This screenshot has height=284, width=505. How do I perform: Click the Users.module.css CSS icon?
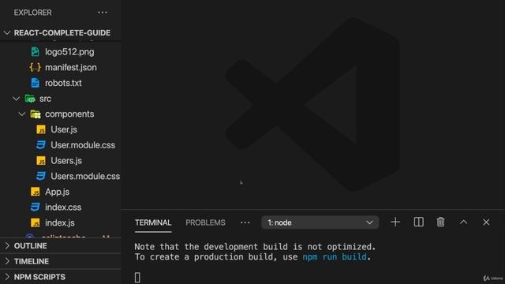coord(41,176)
